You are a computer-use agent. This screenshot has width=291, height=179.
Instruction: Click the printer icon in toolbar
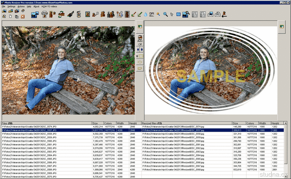(44, 14)
